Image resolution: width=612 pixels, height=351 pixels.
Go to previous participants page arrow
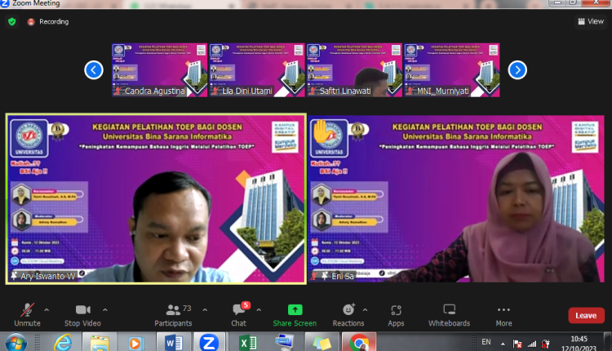click(x=94, y=70)
